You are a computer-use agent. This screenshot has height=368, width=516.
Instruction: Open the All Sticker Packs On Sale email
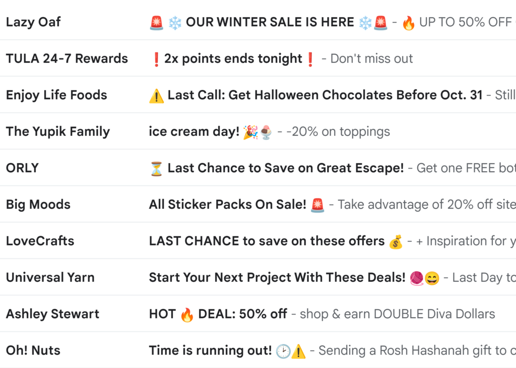[x=227, y=205]
